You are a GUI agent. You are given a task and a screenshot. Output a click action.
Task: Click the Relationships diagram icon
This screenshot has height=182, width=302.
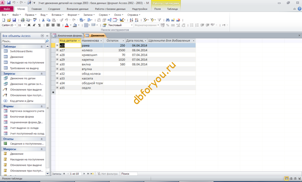(x=109, y=20)
